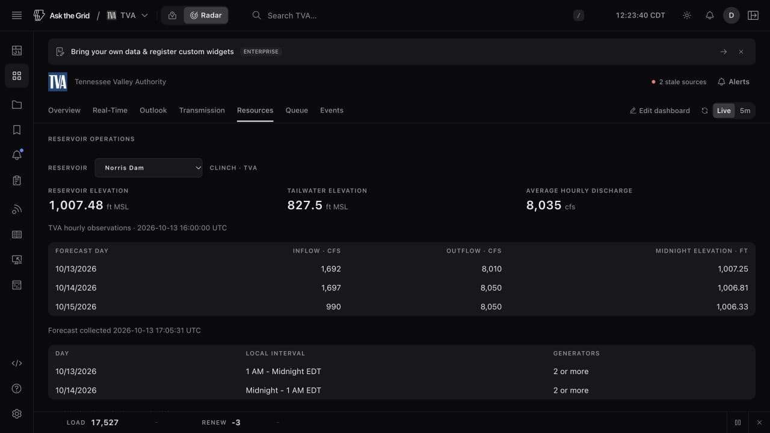Image resolution: width=770 pixels, height=433 pixels.
Task: Open the grid dashboards icon in sidebar
Action: tap(17, 76)
